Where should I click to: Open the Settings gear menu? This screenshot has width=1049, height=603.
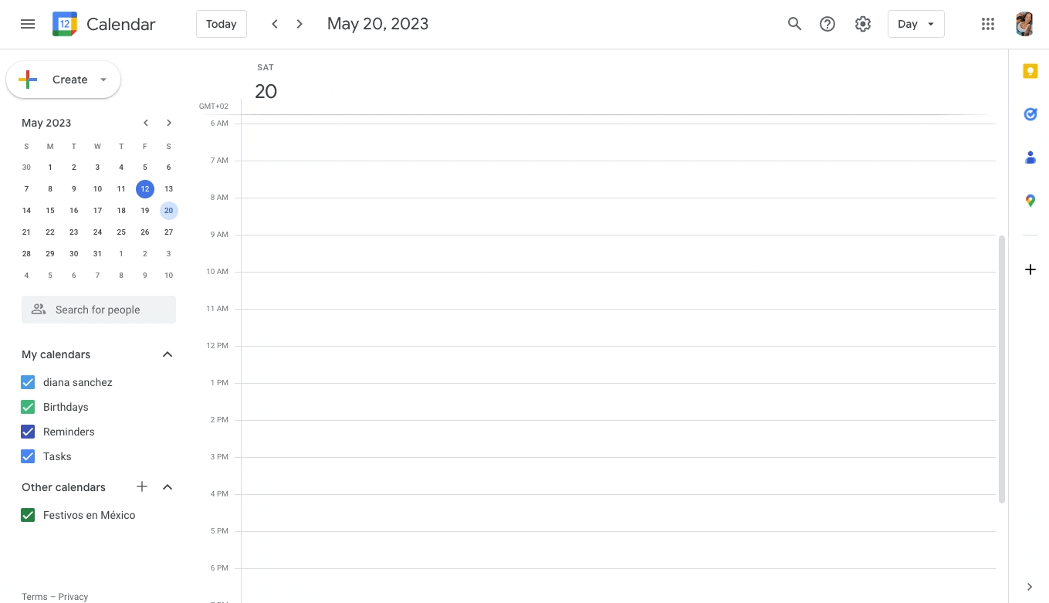coord(863,24)
